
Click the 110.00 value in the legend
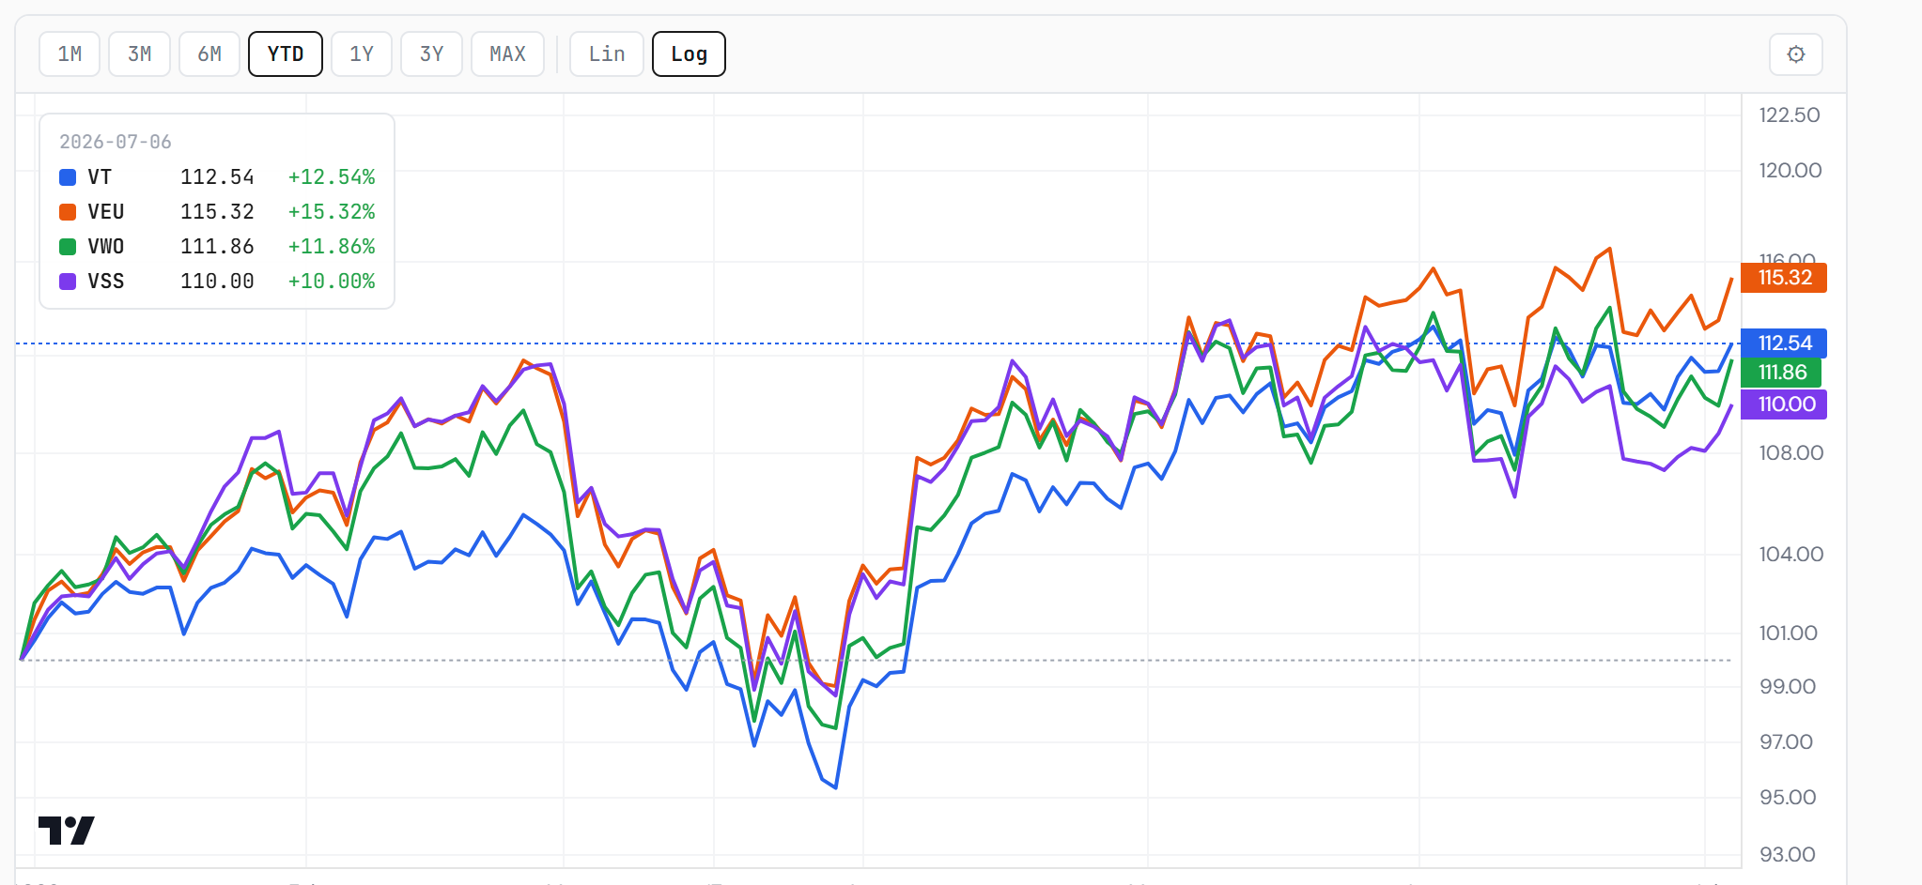coord(217,282)
